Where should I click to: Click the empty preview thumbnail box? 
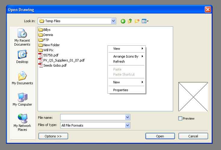(193, 97)
